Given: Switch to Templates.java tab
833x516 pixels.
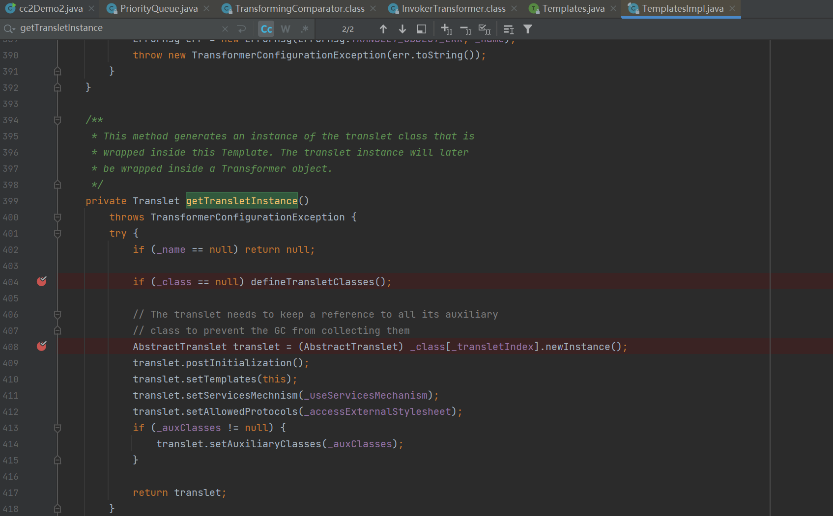Looking at the screenshot, I should [574, 8].
